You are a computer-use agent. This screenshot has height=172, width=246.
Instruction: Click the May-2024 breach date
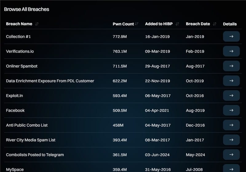[x=196, y=155]
